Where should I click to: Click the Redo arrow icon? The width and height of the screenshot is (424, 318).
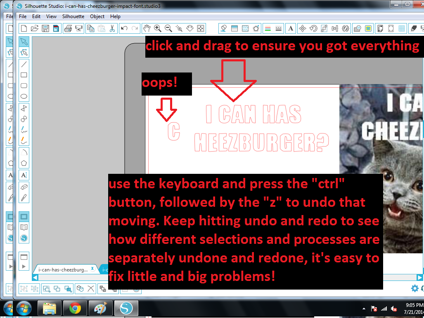(135, 28)
